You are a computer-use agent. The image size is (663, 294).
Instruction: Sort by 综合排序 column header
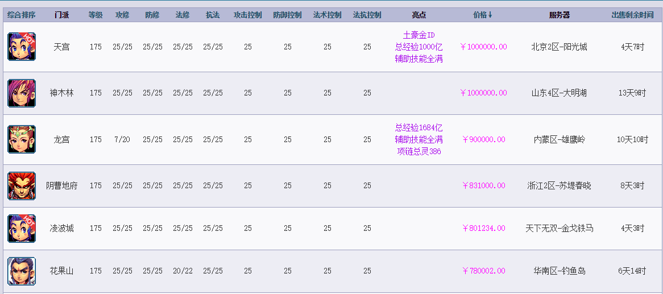click(22, 15)
